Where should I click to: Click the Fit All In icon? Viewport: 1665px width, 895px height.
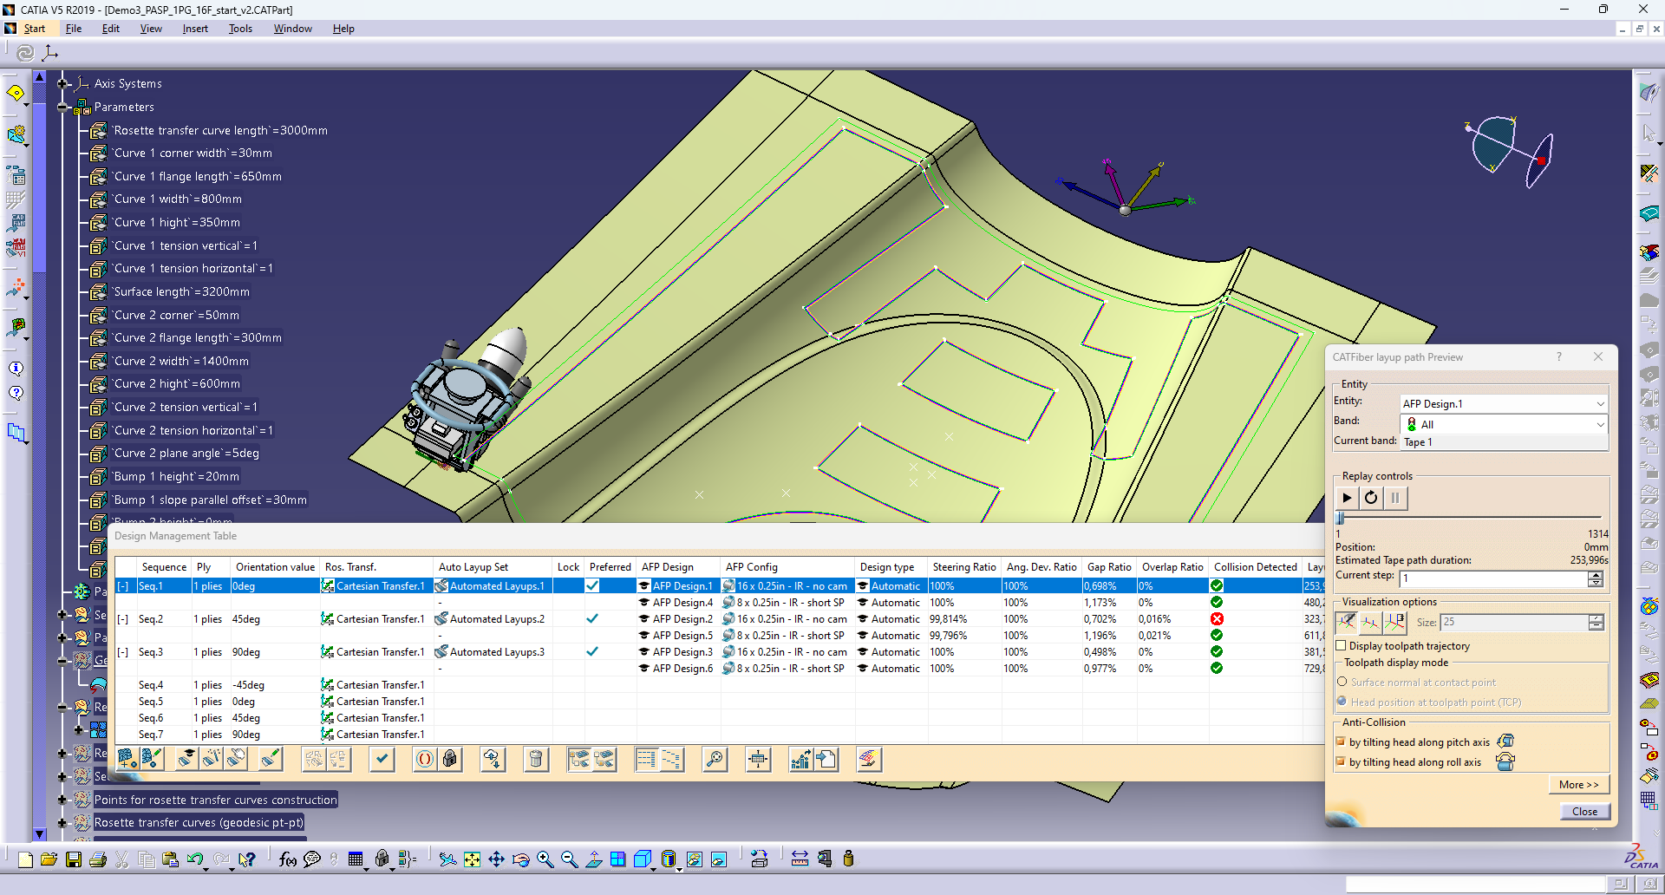tap(472, 859)
